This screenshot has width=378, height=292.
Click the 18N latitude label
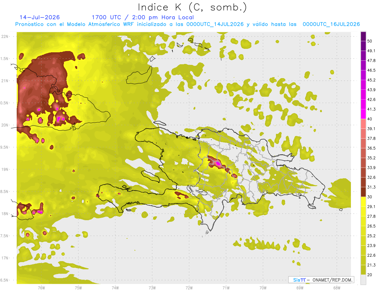(5, 214)
